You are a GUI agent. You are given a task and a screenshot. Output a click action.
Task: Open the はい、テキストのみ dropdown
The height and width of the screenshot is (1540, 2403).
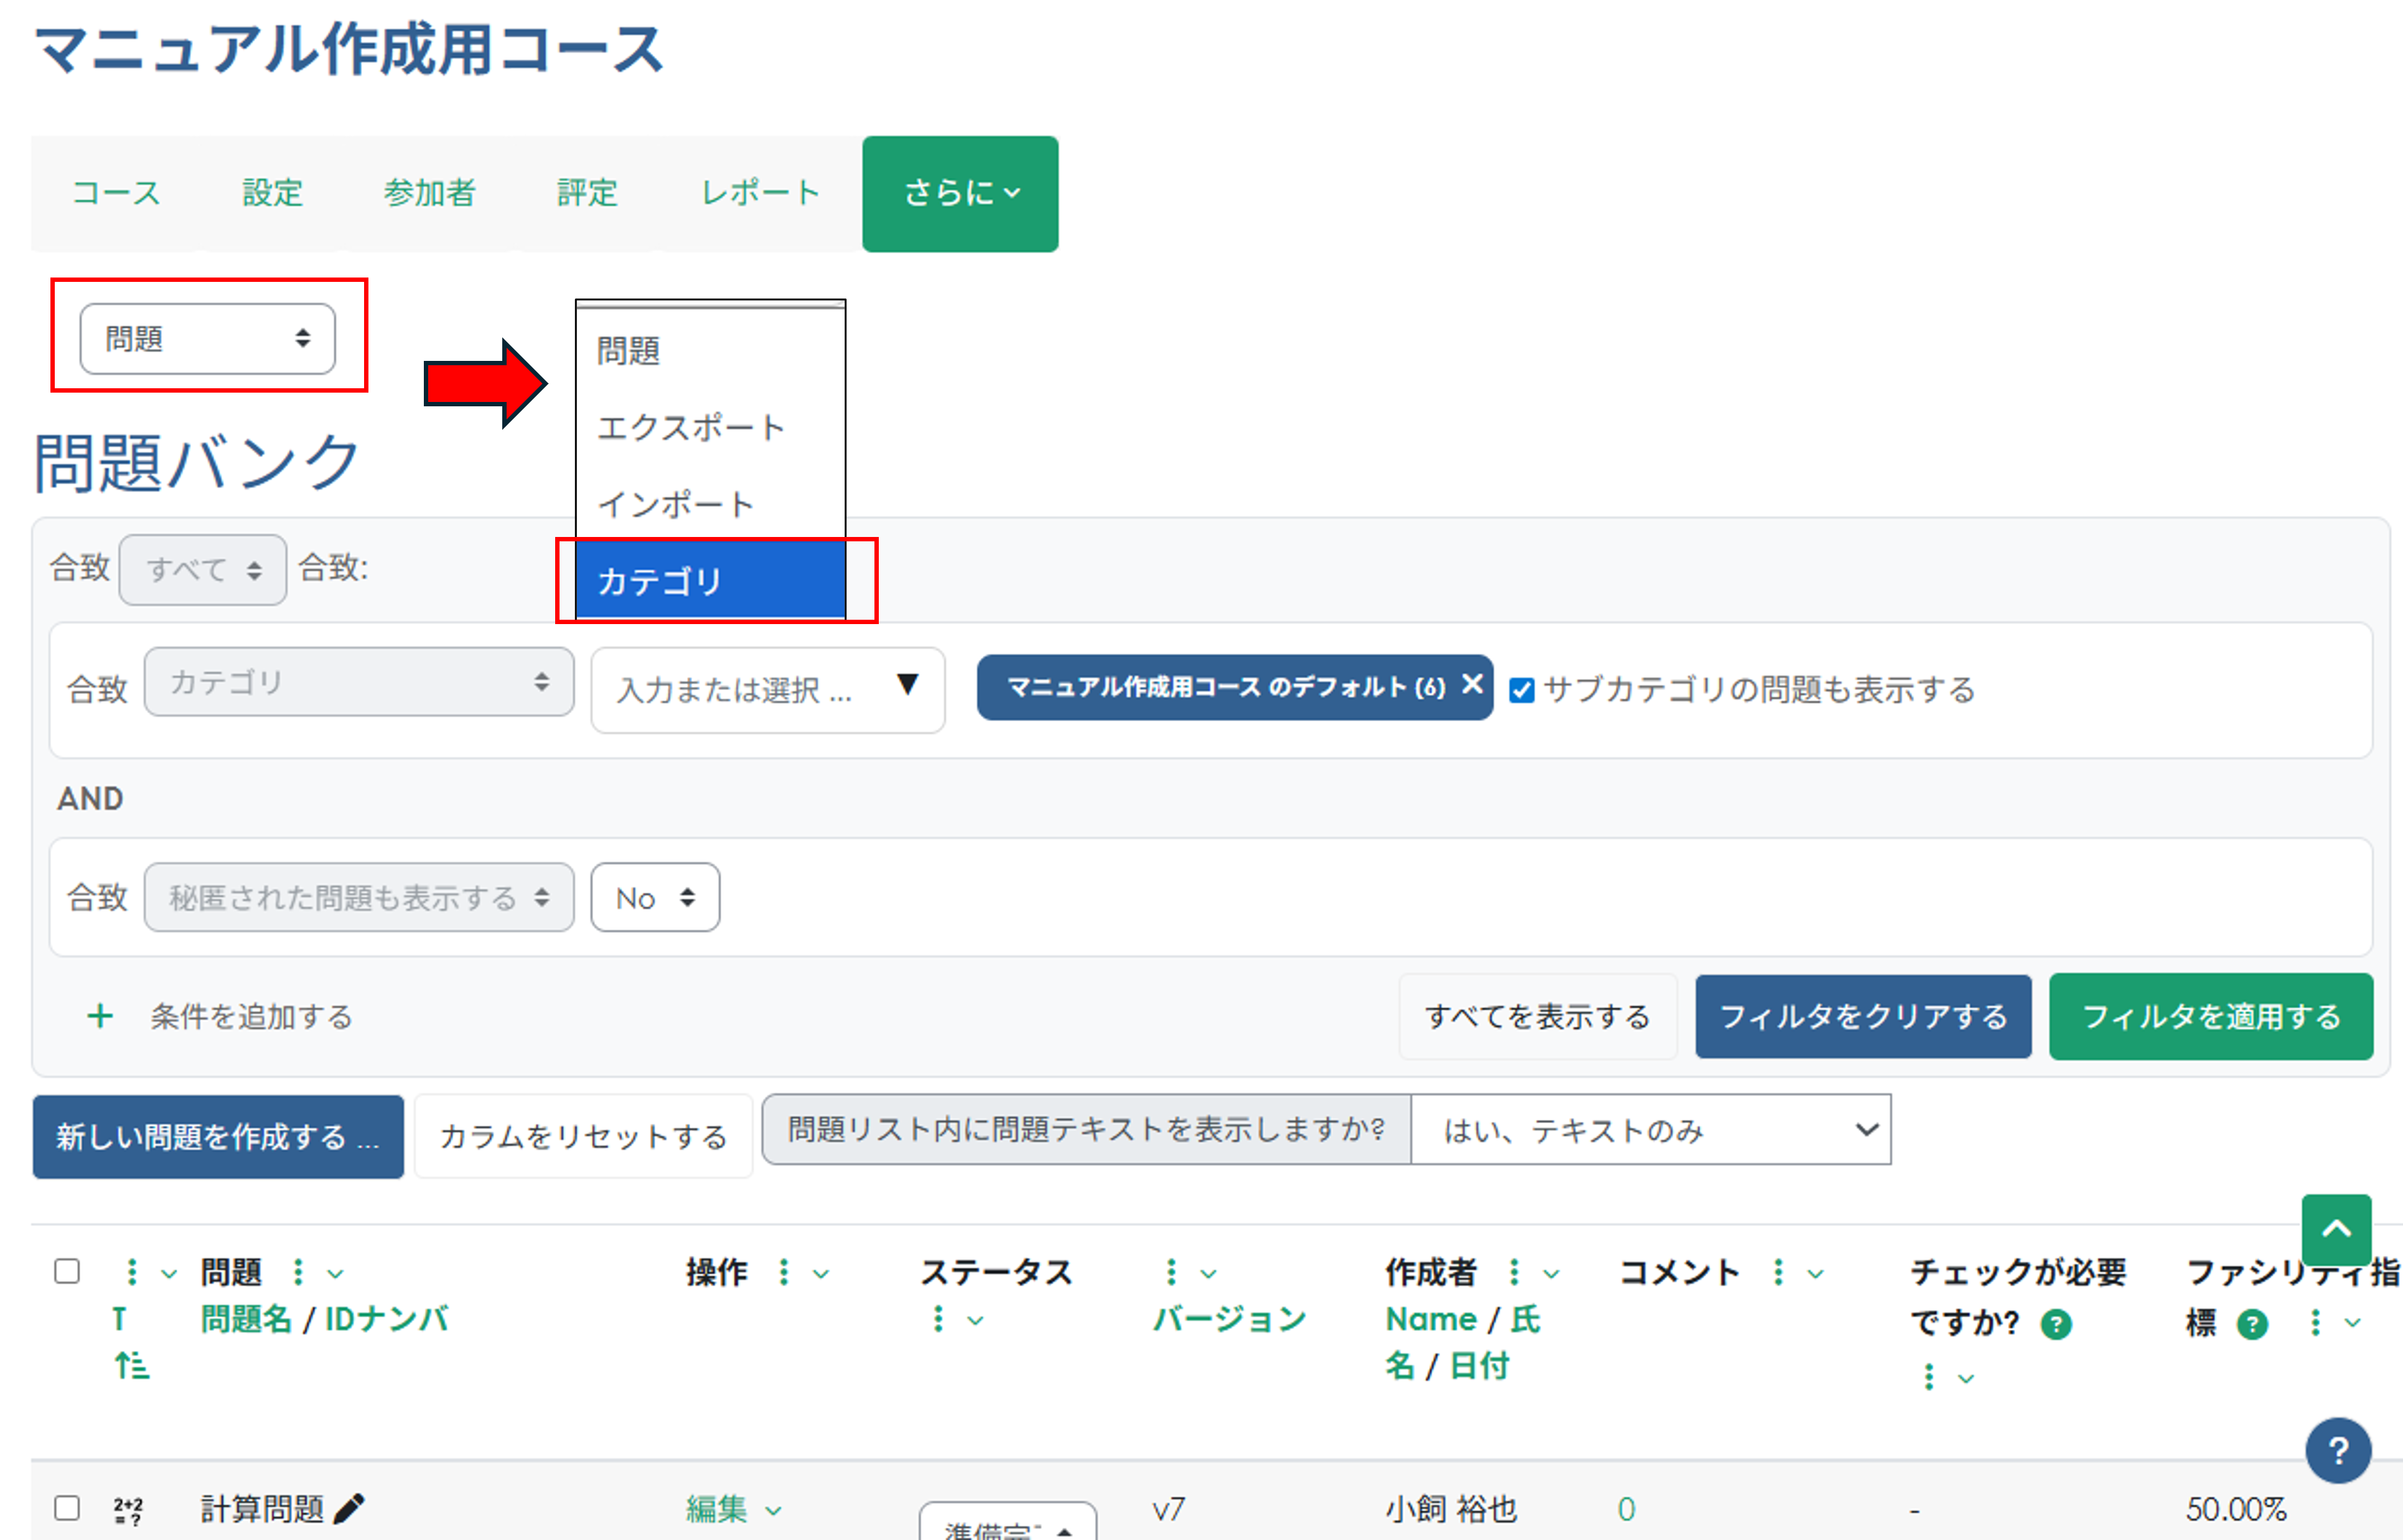pos(1650,1131)
